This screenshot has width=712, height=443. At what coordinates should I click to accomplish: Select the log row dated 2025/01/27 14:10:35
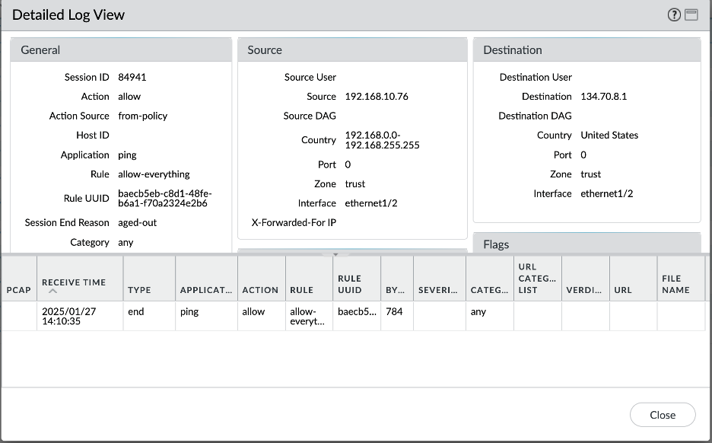tap(353, 316)
